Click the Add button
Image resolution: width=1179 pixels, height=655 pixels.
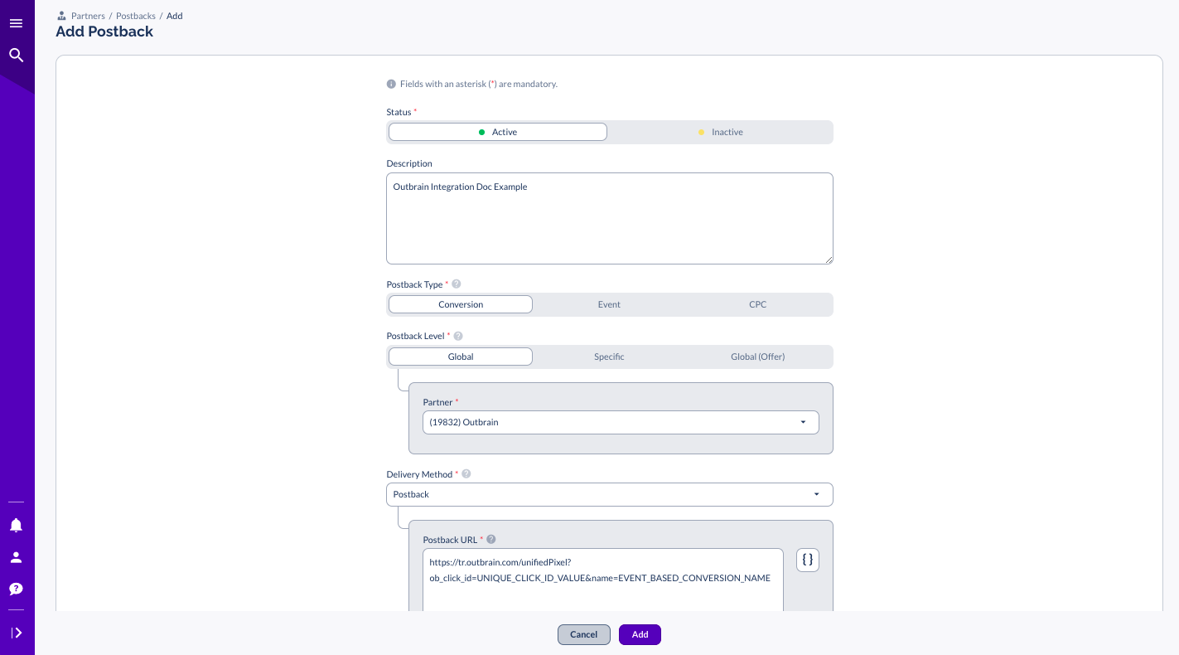click(x=640, y=634)
